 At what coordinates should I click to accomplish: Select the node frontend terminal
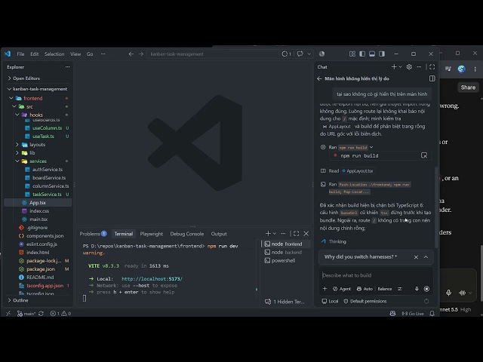[286, 244]
